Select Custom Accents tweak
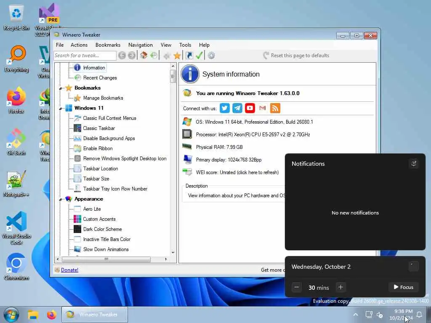Screen dimensions: 431x323 [x=99, y=219]
